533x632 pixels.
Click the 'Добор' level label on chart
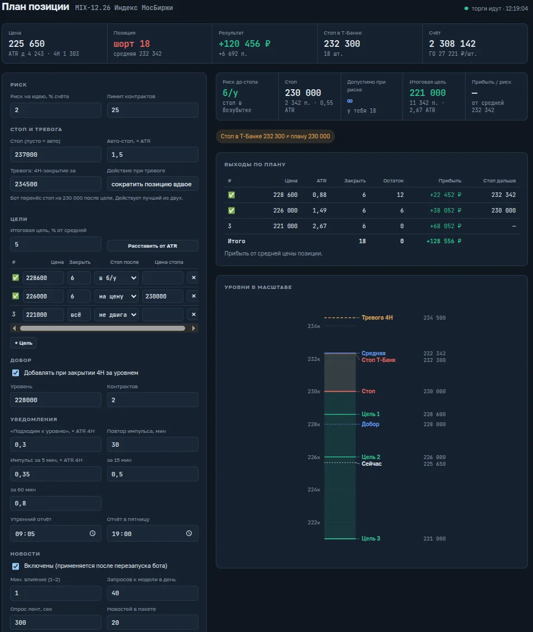coord(370,424)
